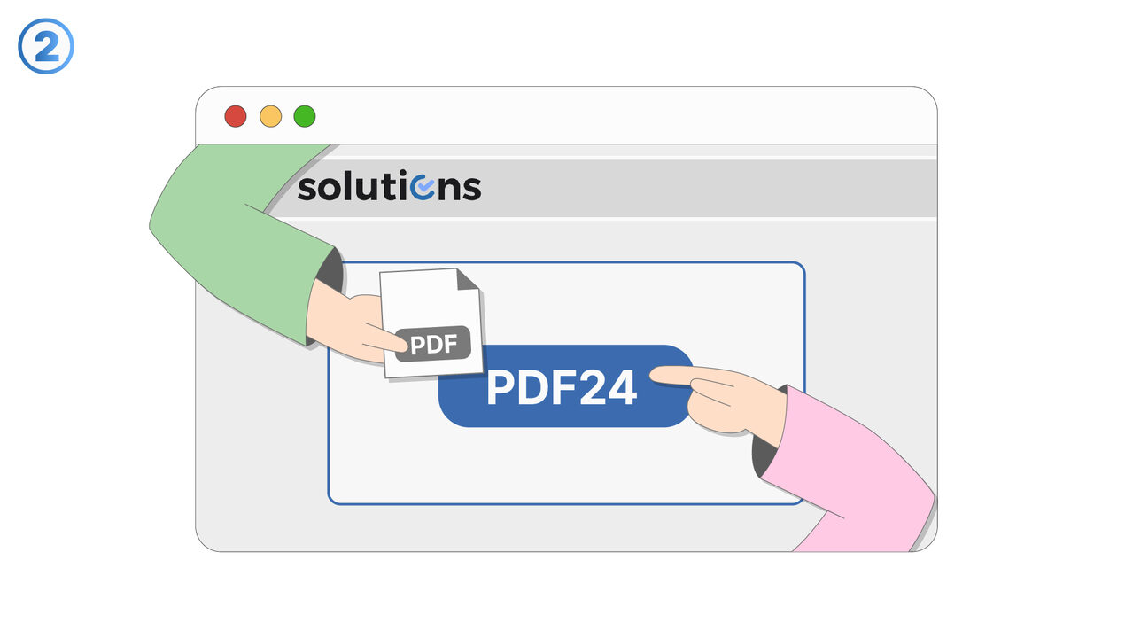
Task: Select the white PDF document icon
Action: (x=432, y=323)
